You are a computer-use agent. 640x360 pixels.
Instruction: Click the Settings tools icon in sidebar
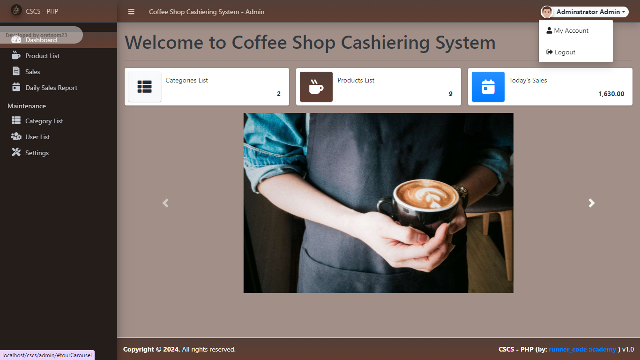16,152
